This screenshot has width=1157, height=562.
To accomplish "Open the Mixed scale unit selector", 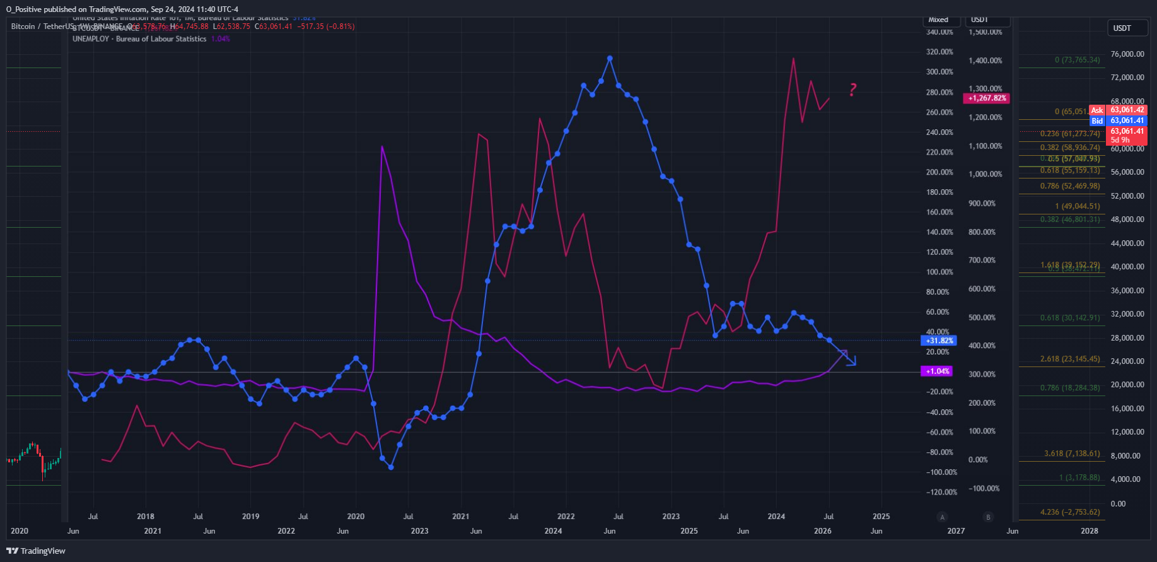I will tap(942, 21).
